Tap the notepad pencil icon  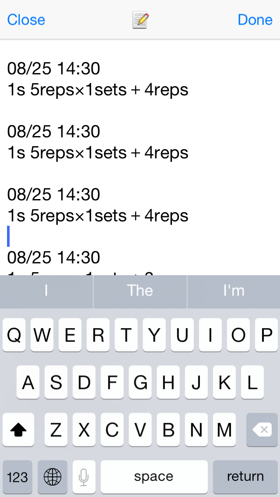pyautogui.click(x=140, y=20)
